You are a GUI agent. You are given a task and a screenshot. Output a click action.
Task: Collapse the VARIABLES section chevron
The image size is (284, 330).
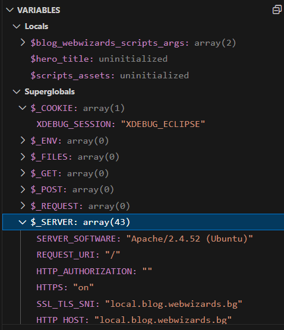click(x=10, y=10)
